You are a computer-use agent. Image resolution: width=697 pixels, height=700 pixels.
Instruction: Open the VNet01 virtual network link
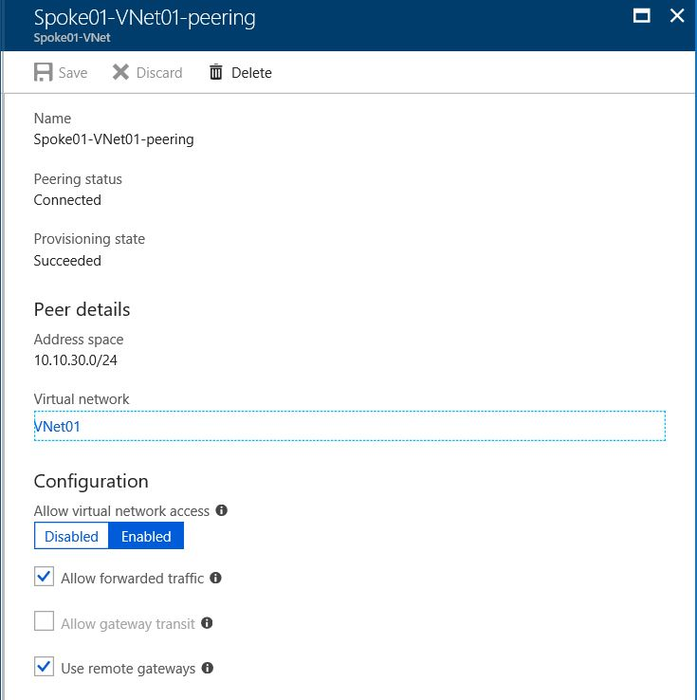tap(58, 427)
